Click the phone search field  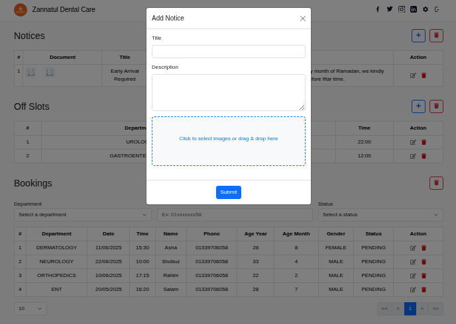coord(235,215)
